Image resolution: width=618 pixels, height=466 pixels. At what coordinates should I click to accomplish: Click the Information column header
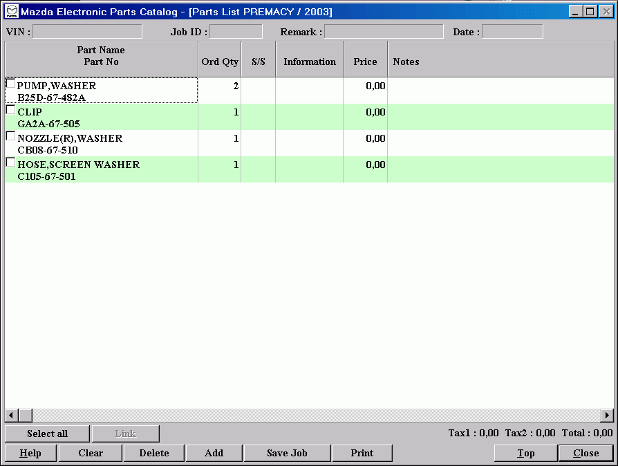tap(310, 59)
